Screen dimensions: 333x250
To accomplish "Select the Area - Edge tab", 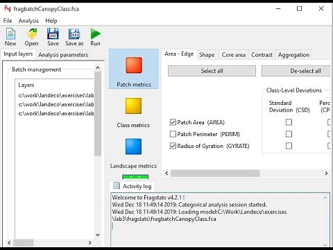I will click(x=179, y=54).
